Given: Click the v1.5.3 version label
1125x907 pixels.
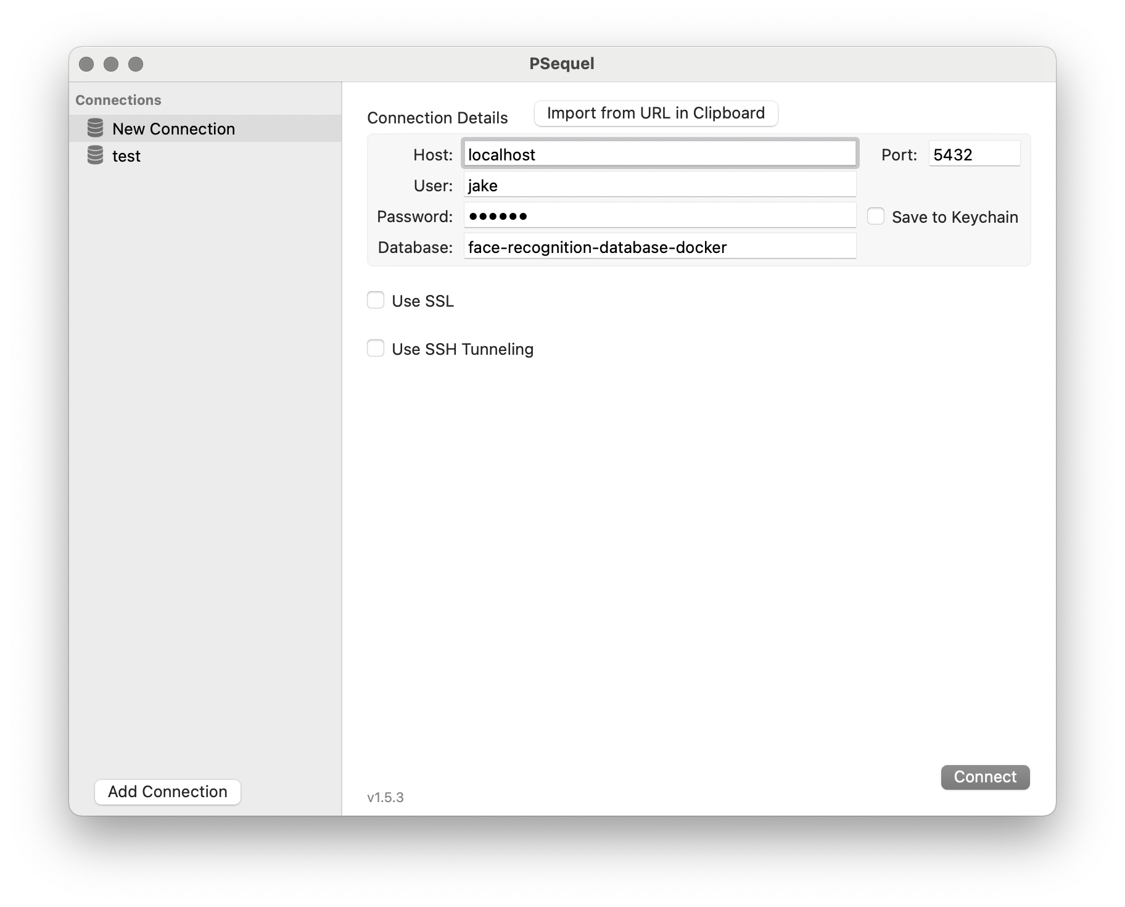Looking at the screenshot, I should tap(385, 797).
